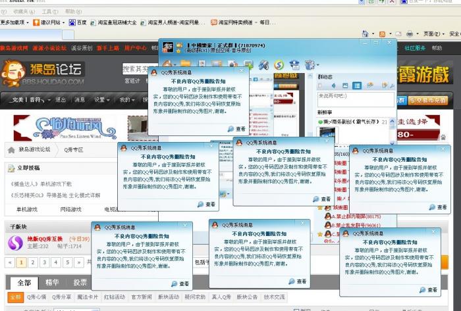The image size is (461, 311).
Task: Open the 设置 dropdown in the forum nav
Action: coord(101,100)
